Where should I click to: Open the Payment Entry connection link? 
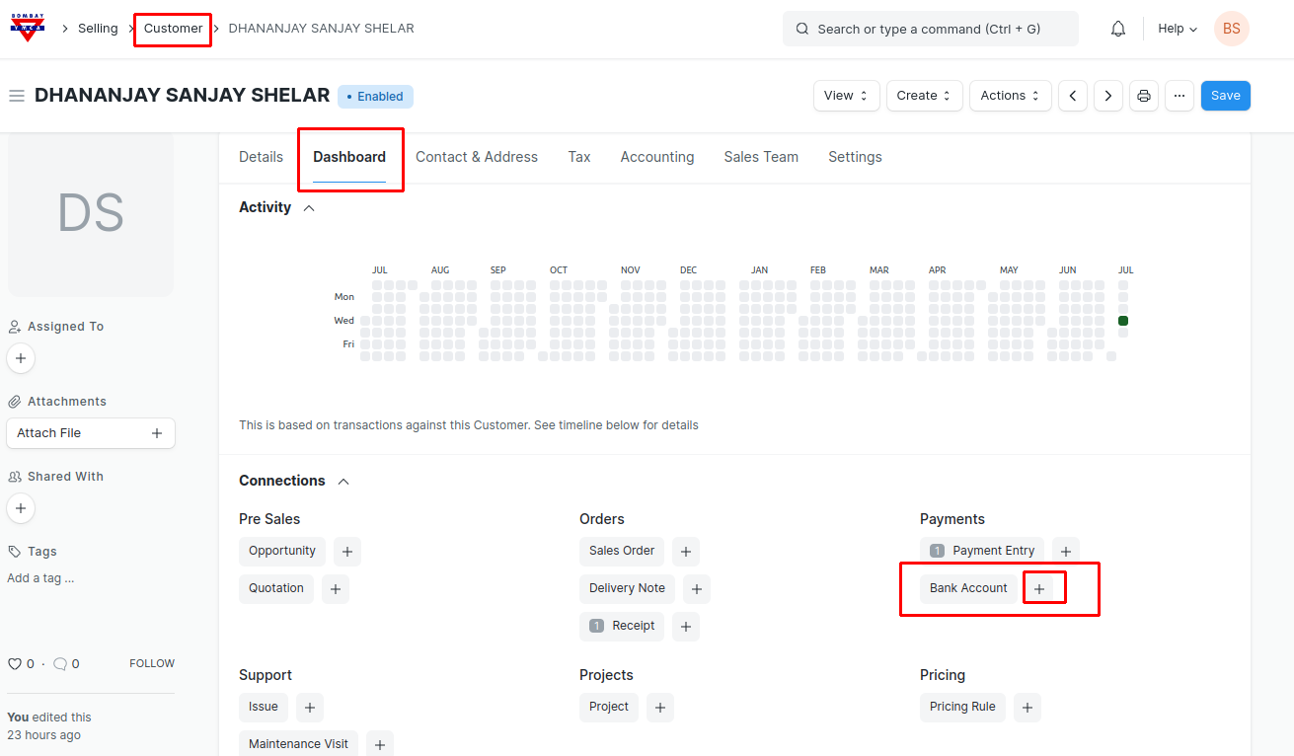[993, 551]
